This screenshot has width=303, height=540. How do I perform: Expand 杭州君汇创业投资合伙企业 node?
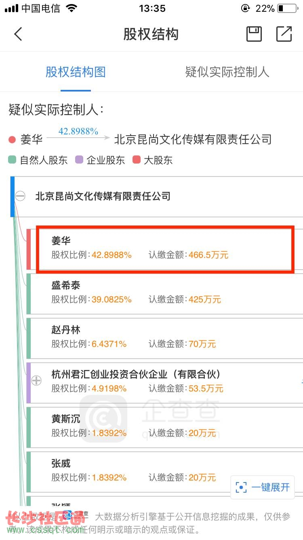[37, 381]
